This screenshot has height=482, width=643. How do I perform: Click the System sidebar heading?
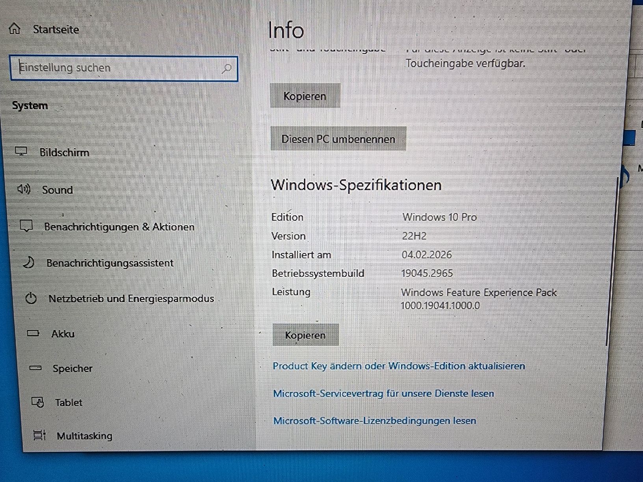pyautogui.click(x=30, y=106)
